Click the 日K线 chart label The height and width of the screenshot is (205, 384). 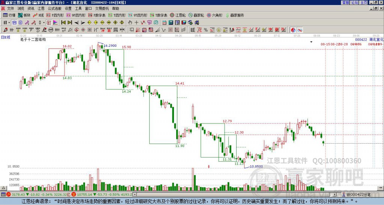pyautogui.click(x=5, y=37)
